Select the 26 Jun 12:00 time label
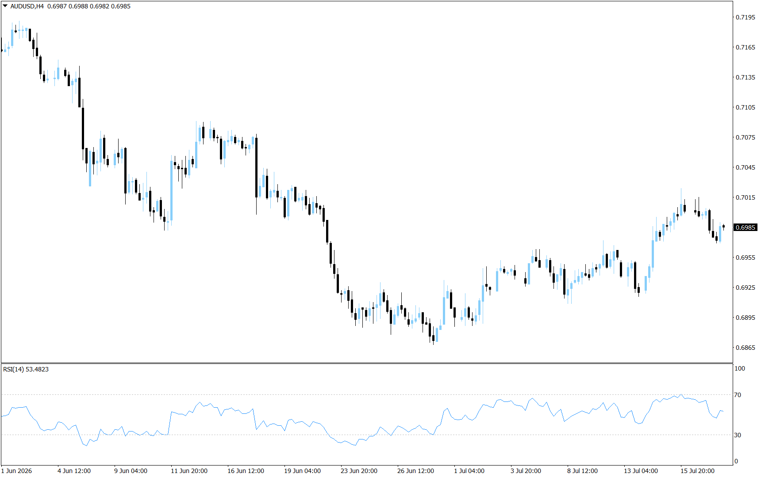 [415, 471]
